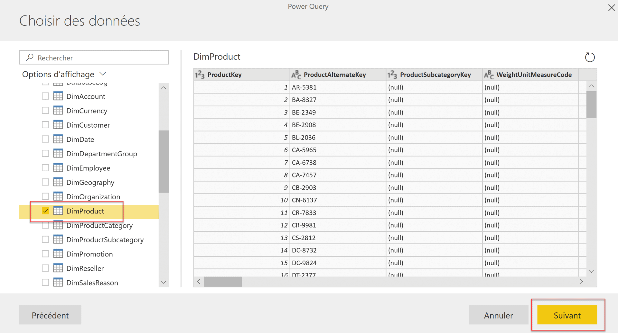Select DimOrganization in the table list
This screenshot has width=618, height=333.
(93, 196)
